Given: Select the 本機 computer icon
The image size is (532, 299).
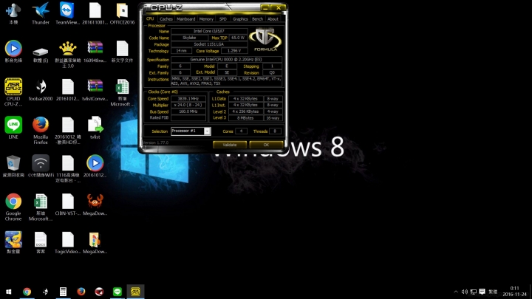Looking at the screenshot, I should (x=13, y=13).
